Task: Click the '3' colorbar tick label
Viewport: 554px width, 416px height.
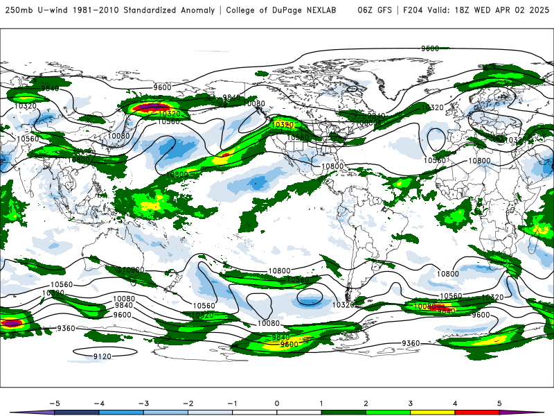Action: 411,404
